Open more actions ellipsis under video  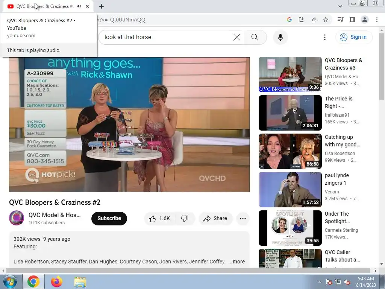[x=243, y=219]
